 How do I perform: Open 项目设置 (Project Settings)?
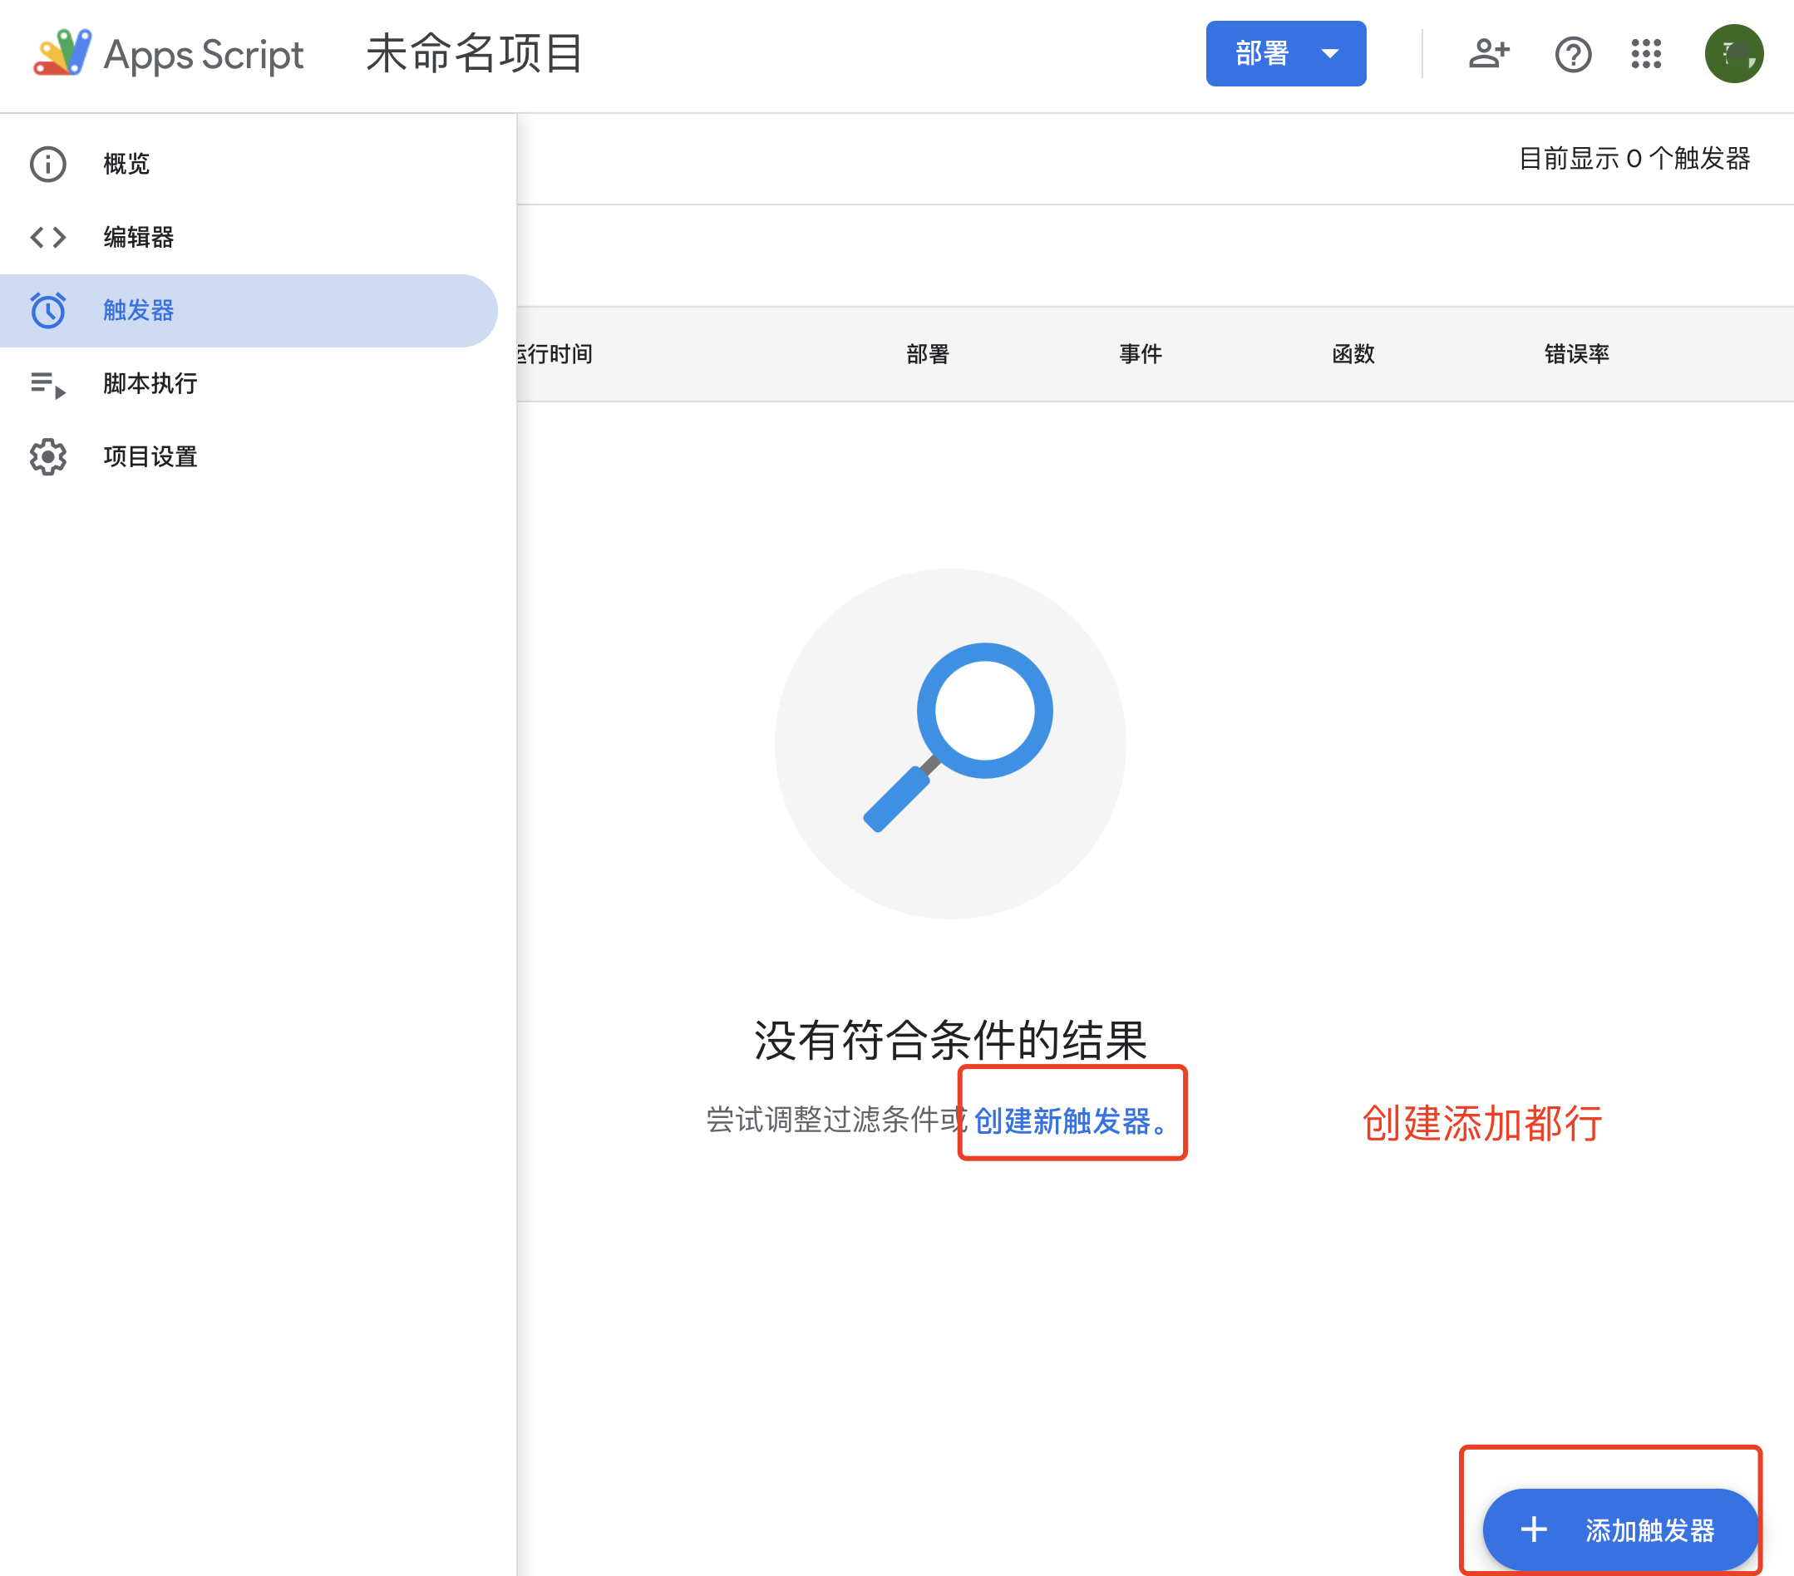coord(149,456)
